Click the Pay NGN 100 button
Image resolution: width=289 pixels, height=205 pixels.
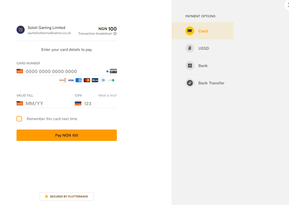click(67, 135)
